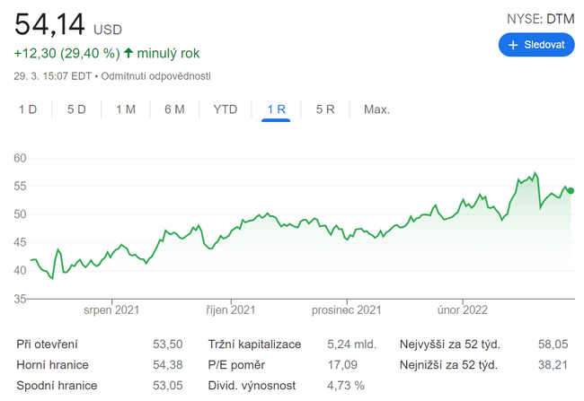Click the Nejvyšší za 52 týd. label
Image resolution: width=584 pixels, height=401 pixels.
tap(449, 344)
